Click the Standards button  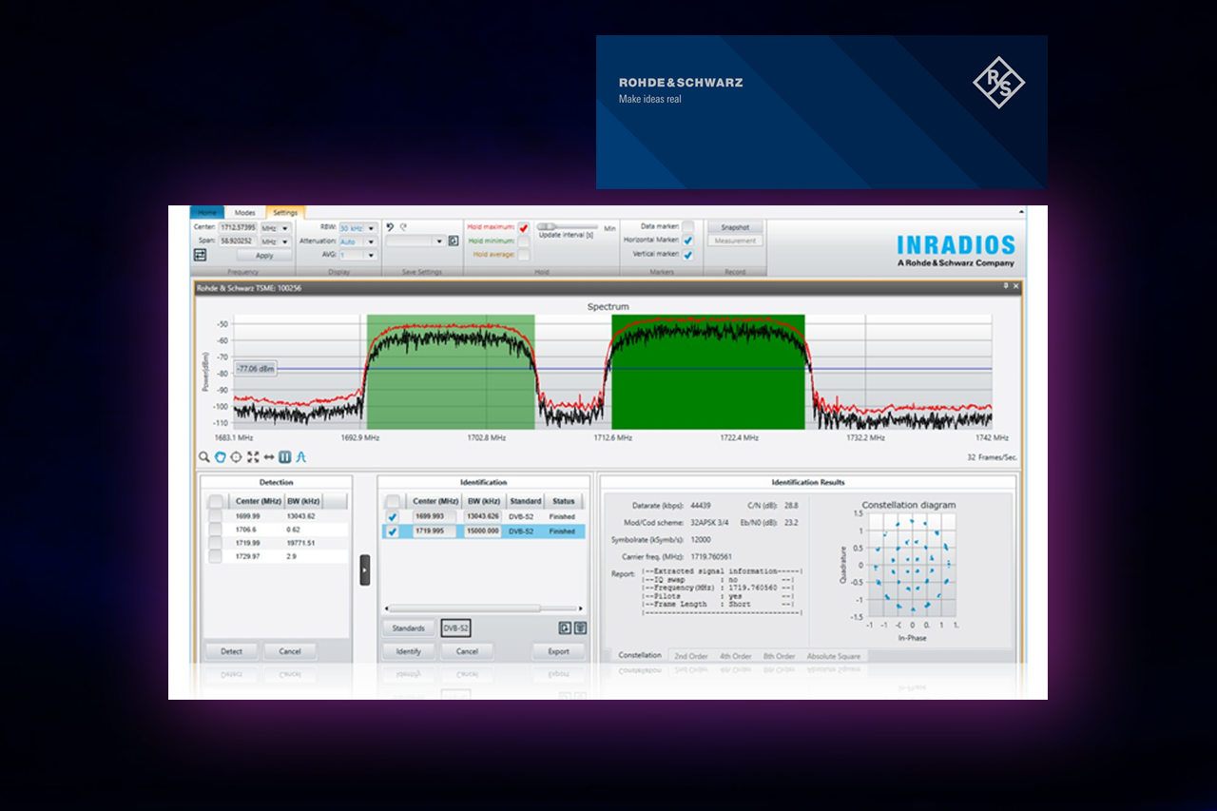(409, 628)
